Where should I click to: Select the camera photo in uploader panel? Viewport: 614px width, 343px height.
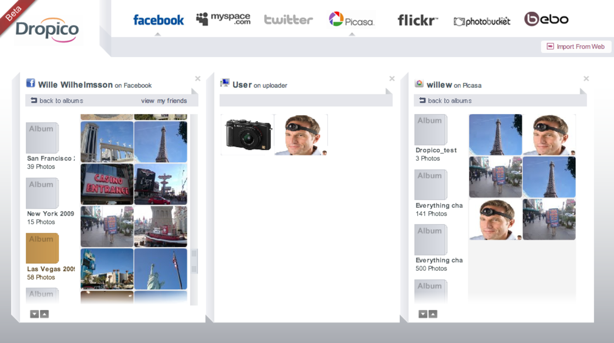click(x=248, y=135)
